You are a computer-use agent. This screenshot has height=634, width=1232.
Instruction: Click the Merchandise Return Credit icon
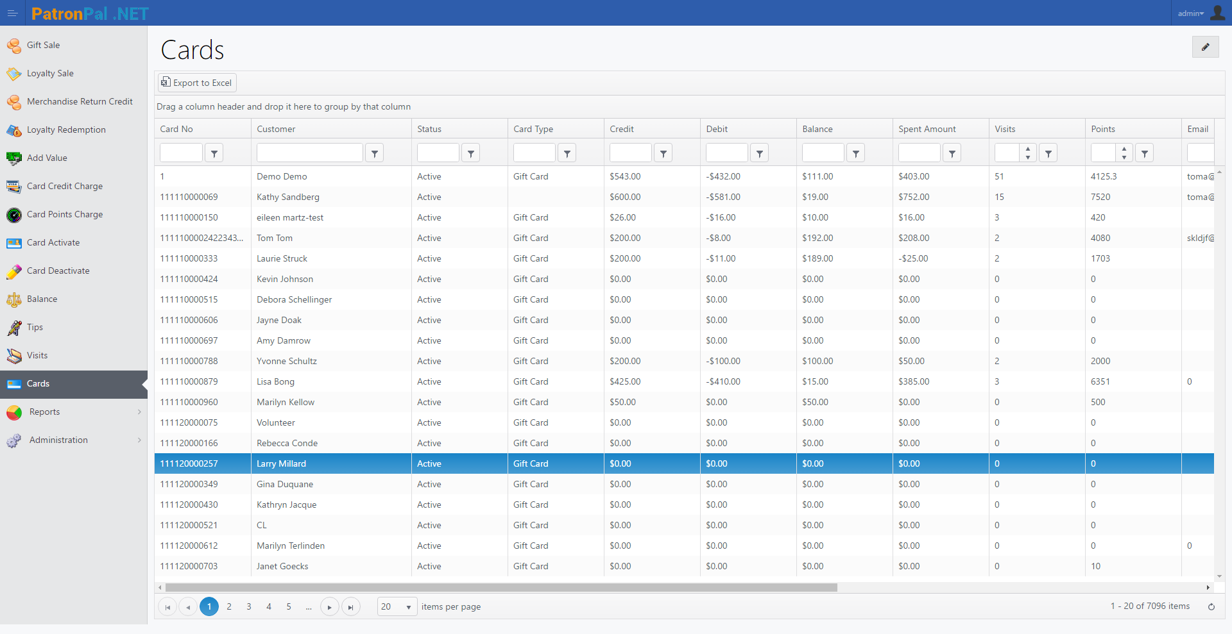(x=14, y=102)
